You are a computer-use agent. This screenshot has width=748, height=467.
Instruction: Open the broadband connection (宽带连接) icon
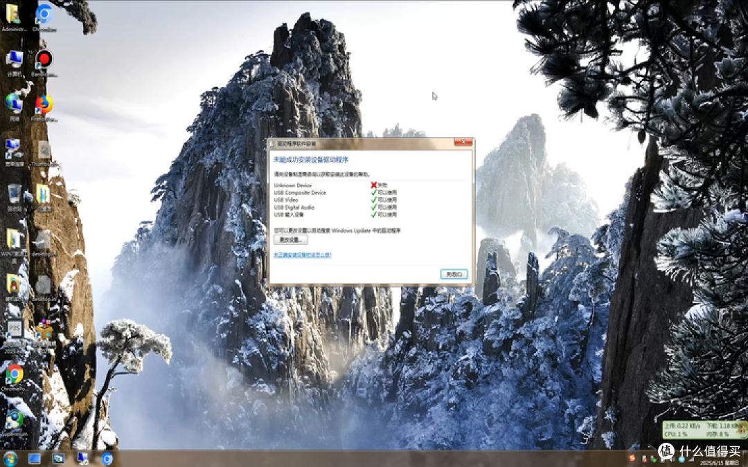pyautogui.click(x=15, y=152)
